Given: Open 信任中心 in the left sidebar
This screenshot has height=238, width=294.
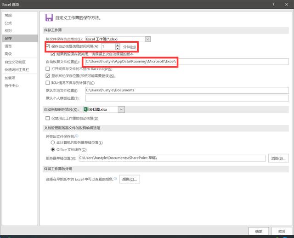Looking at the screenshot, I should (x=11, y=86).
